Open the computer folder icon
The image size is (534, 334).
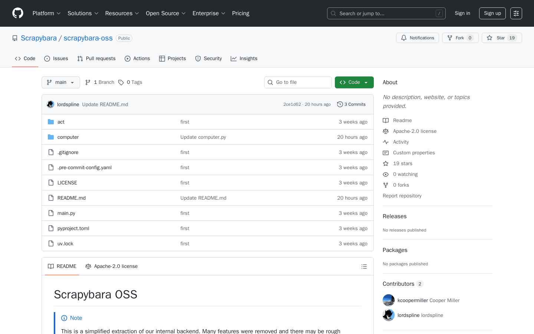point(51,137)
